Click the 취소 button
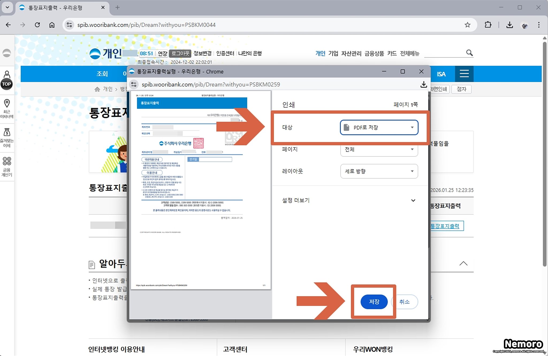Viewport: 548px width, 356px height. [404, 302]
